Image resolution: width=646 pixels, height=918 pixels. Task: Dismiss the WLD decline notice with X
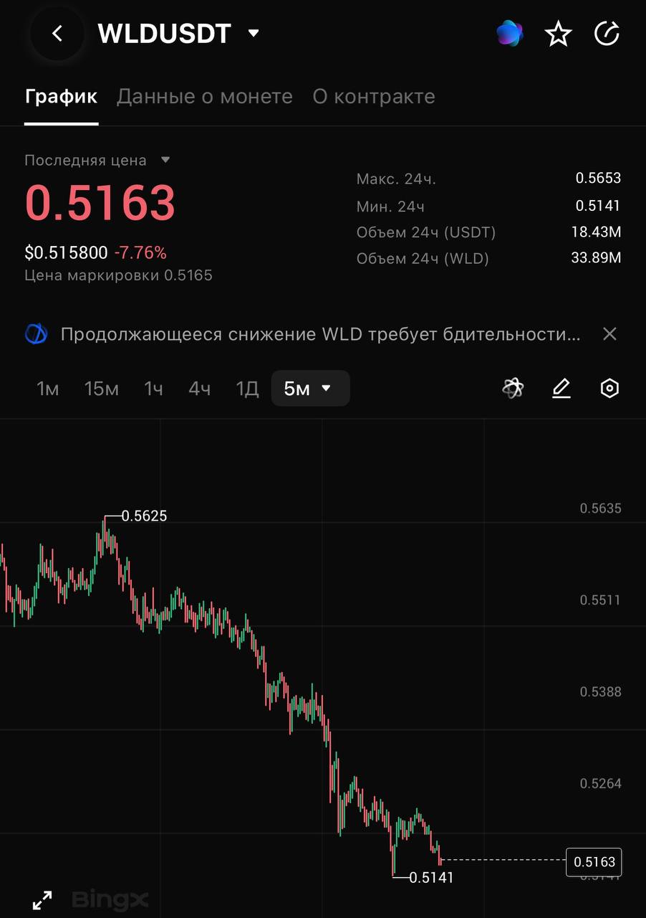(x=609, y=333)
